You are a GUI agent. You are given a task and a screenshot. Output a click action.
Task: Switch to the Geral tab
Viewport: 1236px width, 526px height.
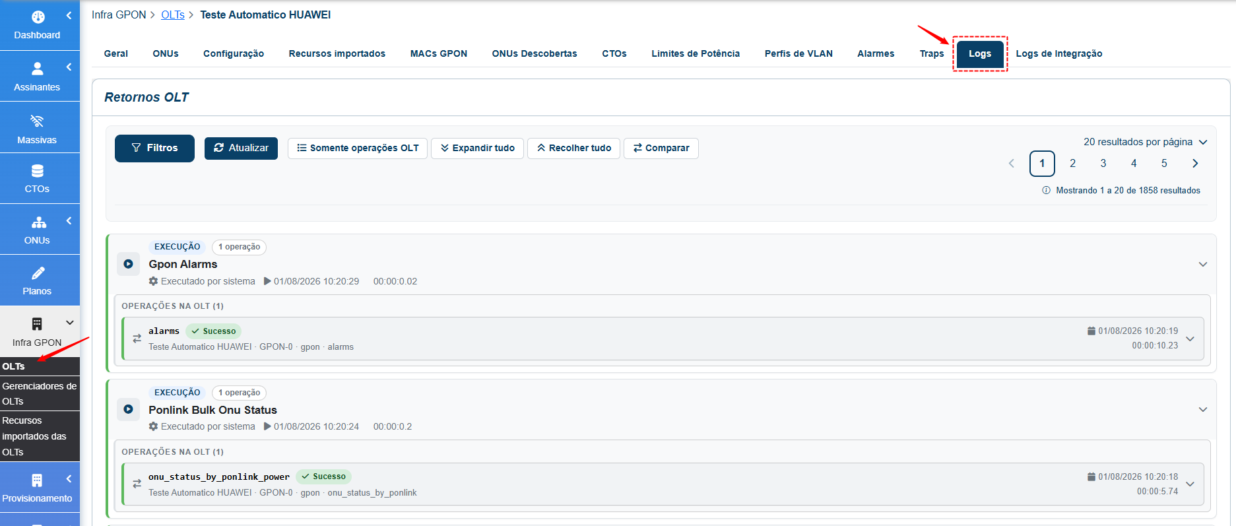[116, 53]
